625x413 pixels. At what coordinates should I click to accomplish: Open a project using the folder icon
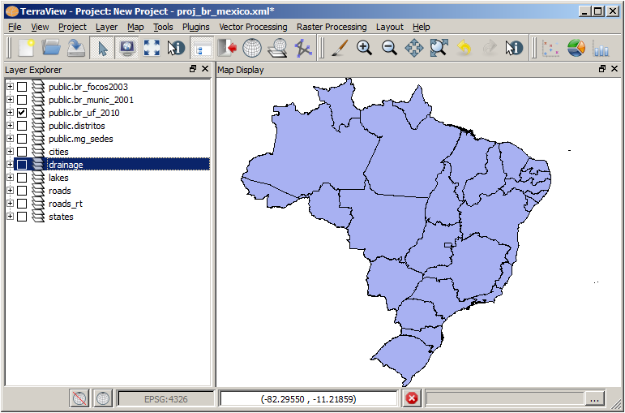[x=51, y=48]
